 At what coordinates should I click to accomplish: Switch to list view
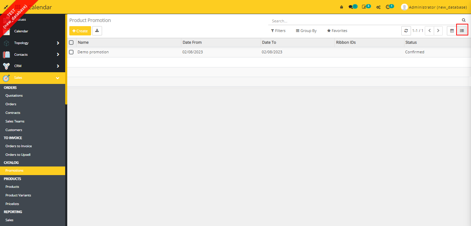462,31
